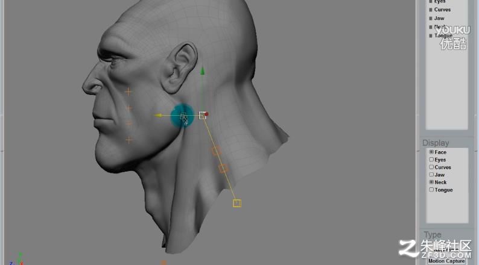This screenshot has height=265, width=479.
Task: Select the third orange cross marker from top
Action: [129, 123]
